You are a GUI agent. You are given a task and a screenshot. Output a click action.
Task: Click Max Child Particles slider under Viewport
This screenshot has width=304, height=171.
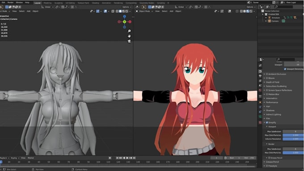[x=293, y=135]
